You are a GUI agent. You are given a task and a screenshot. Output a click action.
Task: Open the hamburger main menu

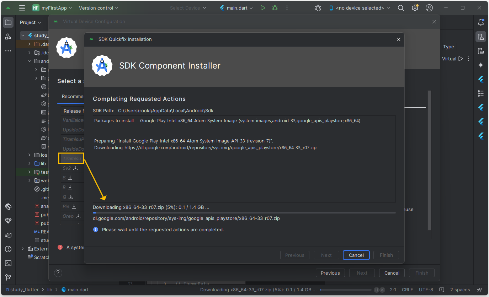tap(22, 8)
